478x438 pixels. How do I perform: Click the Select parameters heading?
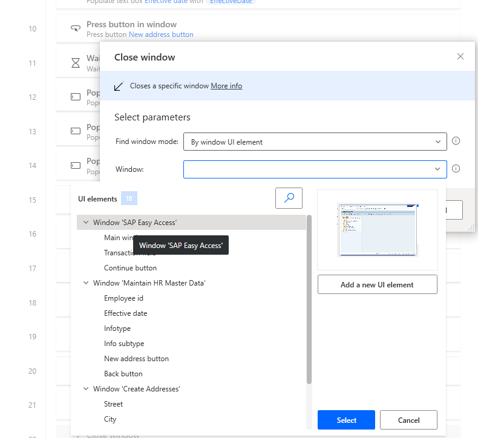[152, 117]
